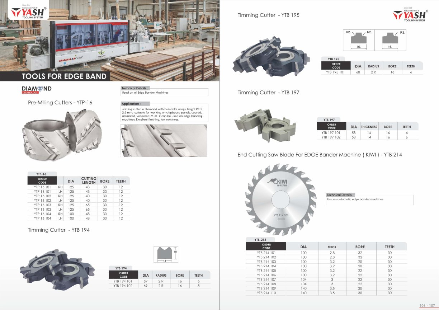Click the YASH logo on the right page
The width and height of the screenshot is (439, 310).
pyautogui.click(x=410, y=14)
